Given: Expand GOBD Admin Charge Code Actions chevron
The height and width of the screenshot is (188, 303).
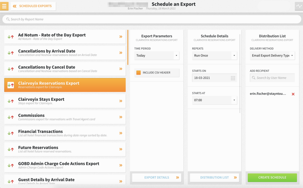Looking at the screenshot, I should pos(121,165).
